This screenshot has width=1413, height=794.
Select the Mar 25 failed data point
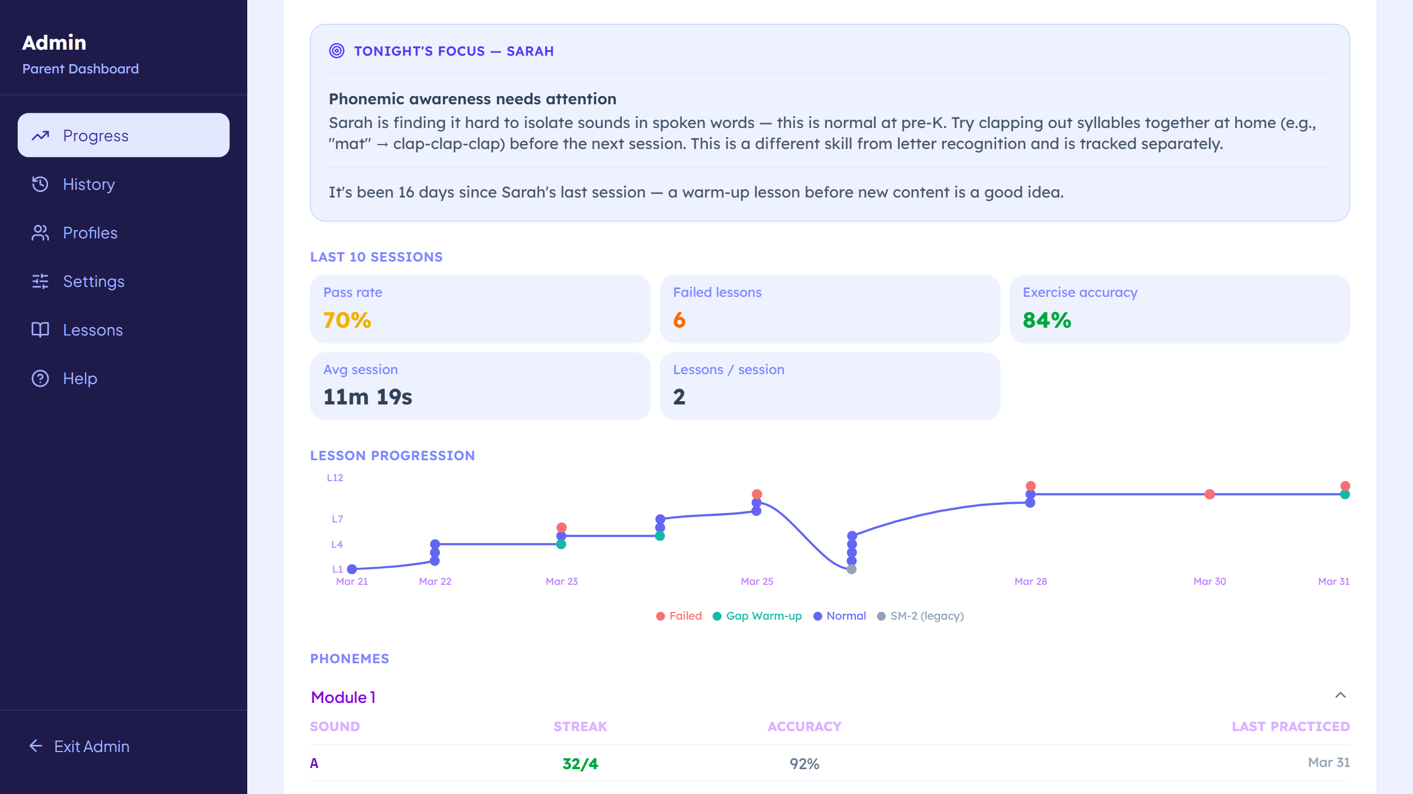click(x=756, y=494)
